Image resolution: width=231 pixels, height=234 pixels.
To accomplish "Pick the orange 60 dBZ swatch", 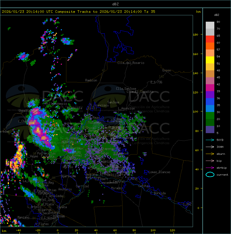I will [x=210, y=46].
